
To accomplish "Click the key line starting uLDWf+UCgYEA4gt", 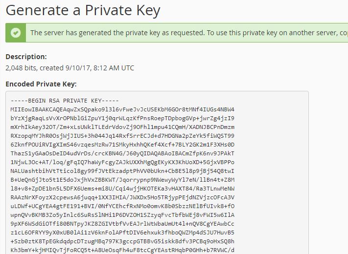I will (122, 206).
